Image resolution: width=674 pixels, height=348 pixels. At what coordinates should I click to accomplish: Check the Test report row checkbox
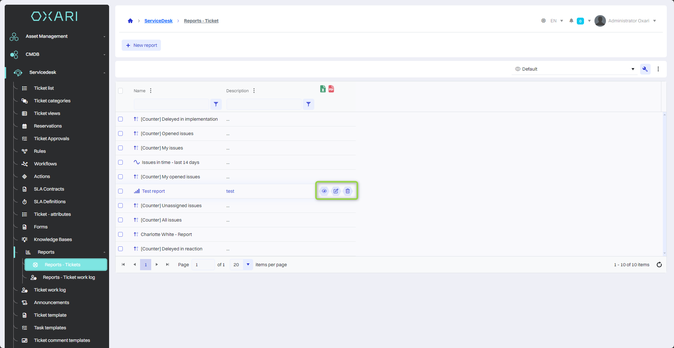[121, 191]
